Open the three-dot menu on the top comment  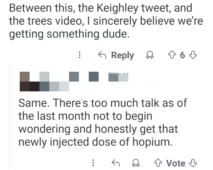pos(80,55)
